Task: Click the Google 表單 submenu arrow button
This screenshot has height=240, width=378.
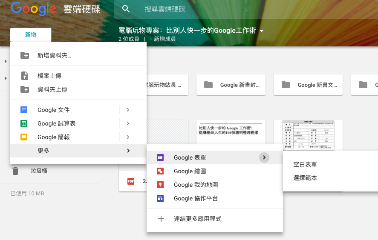Action: [x=264, y=157]
